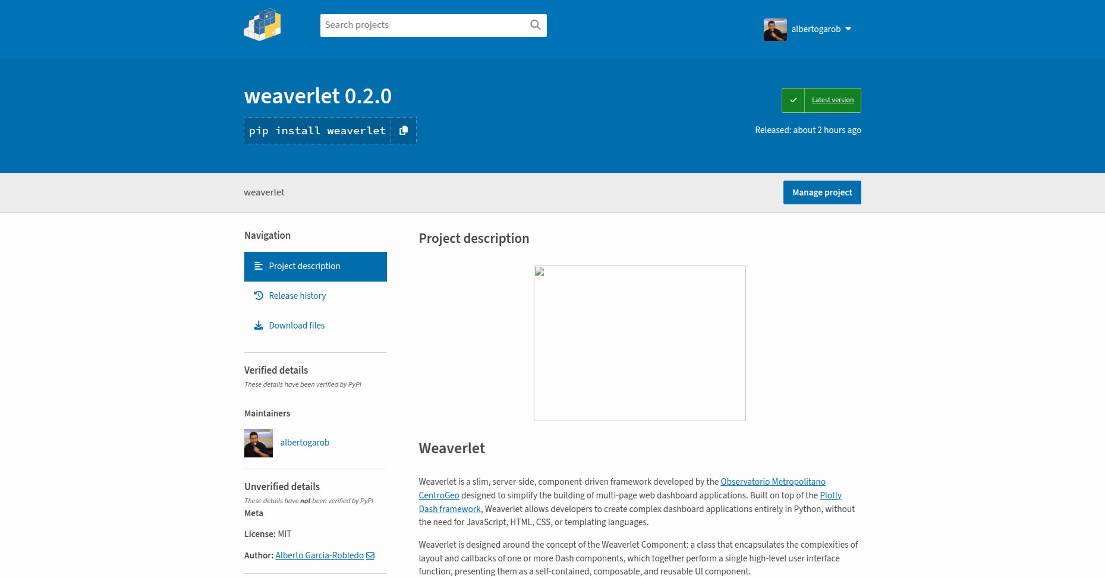Click the Manage project button
The width and height of the screenshot is (1105, 578).
pos(822,192)
